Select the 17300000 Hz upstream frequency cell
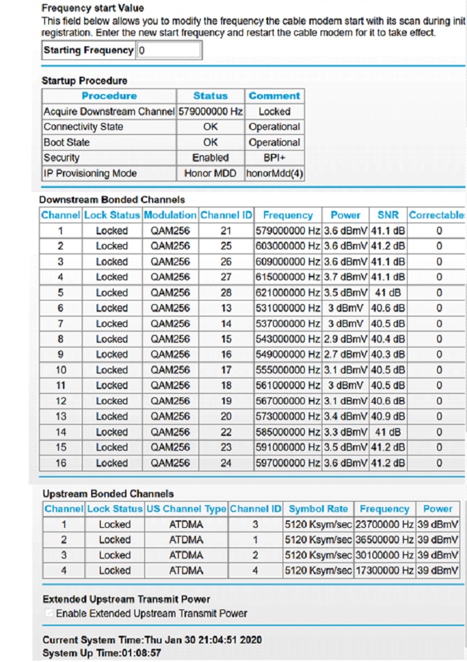467x662 pixels. click(x=385, y=571)
